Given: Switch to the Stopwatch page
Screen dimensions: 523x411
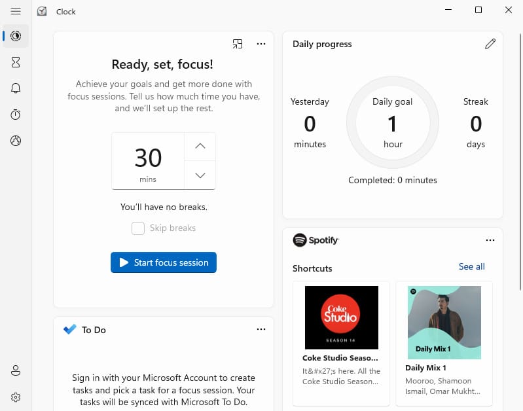Looking at the screenshot, I should coord(16,115).
